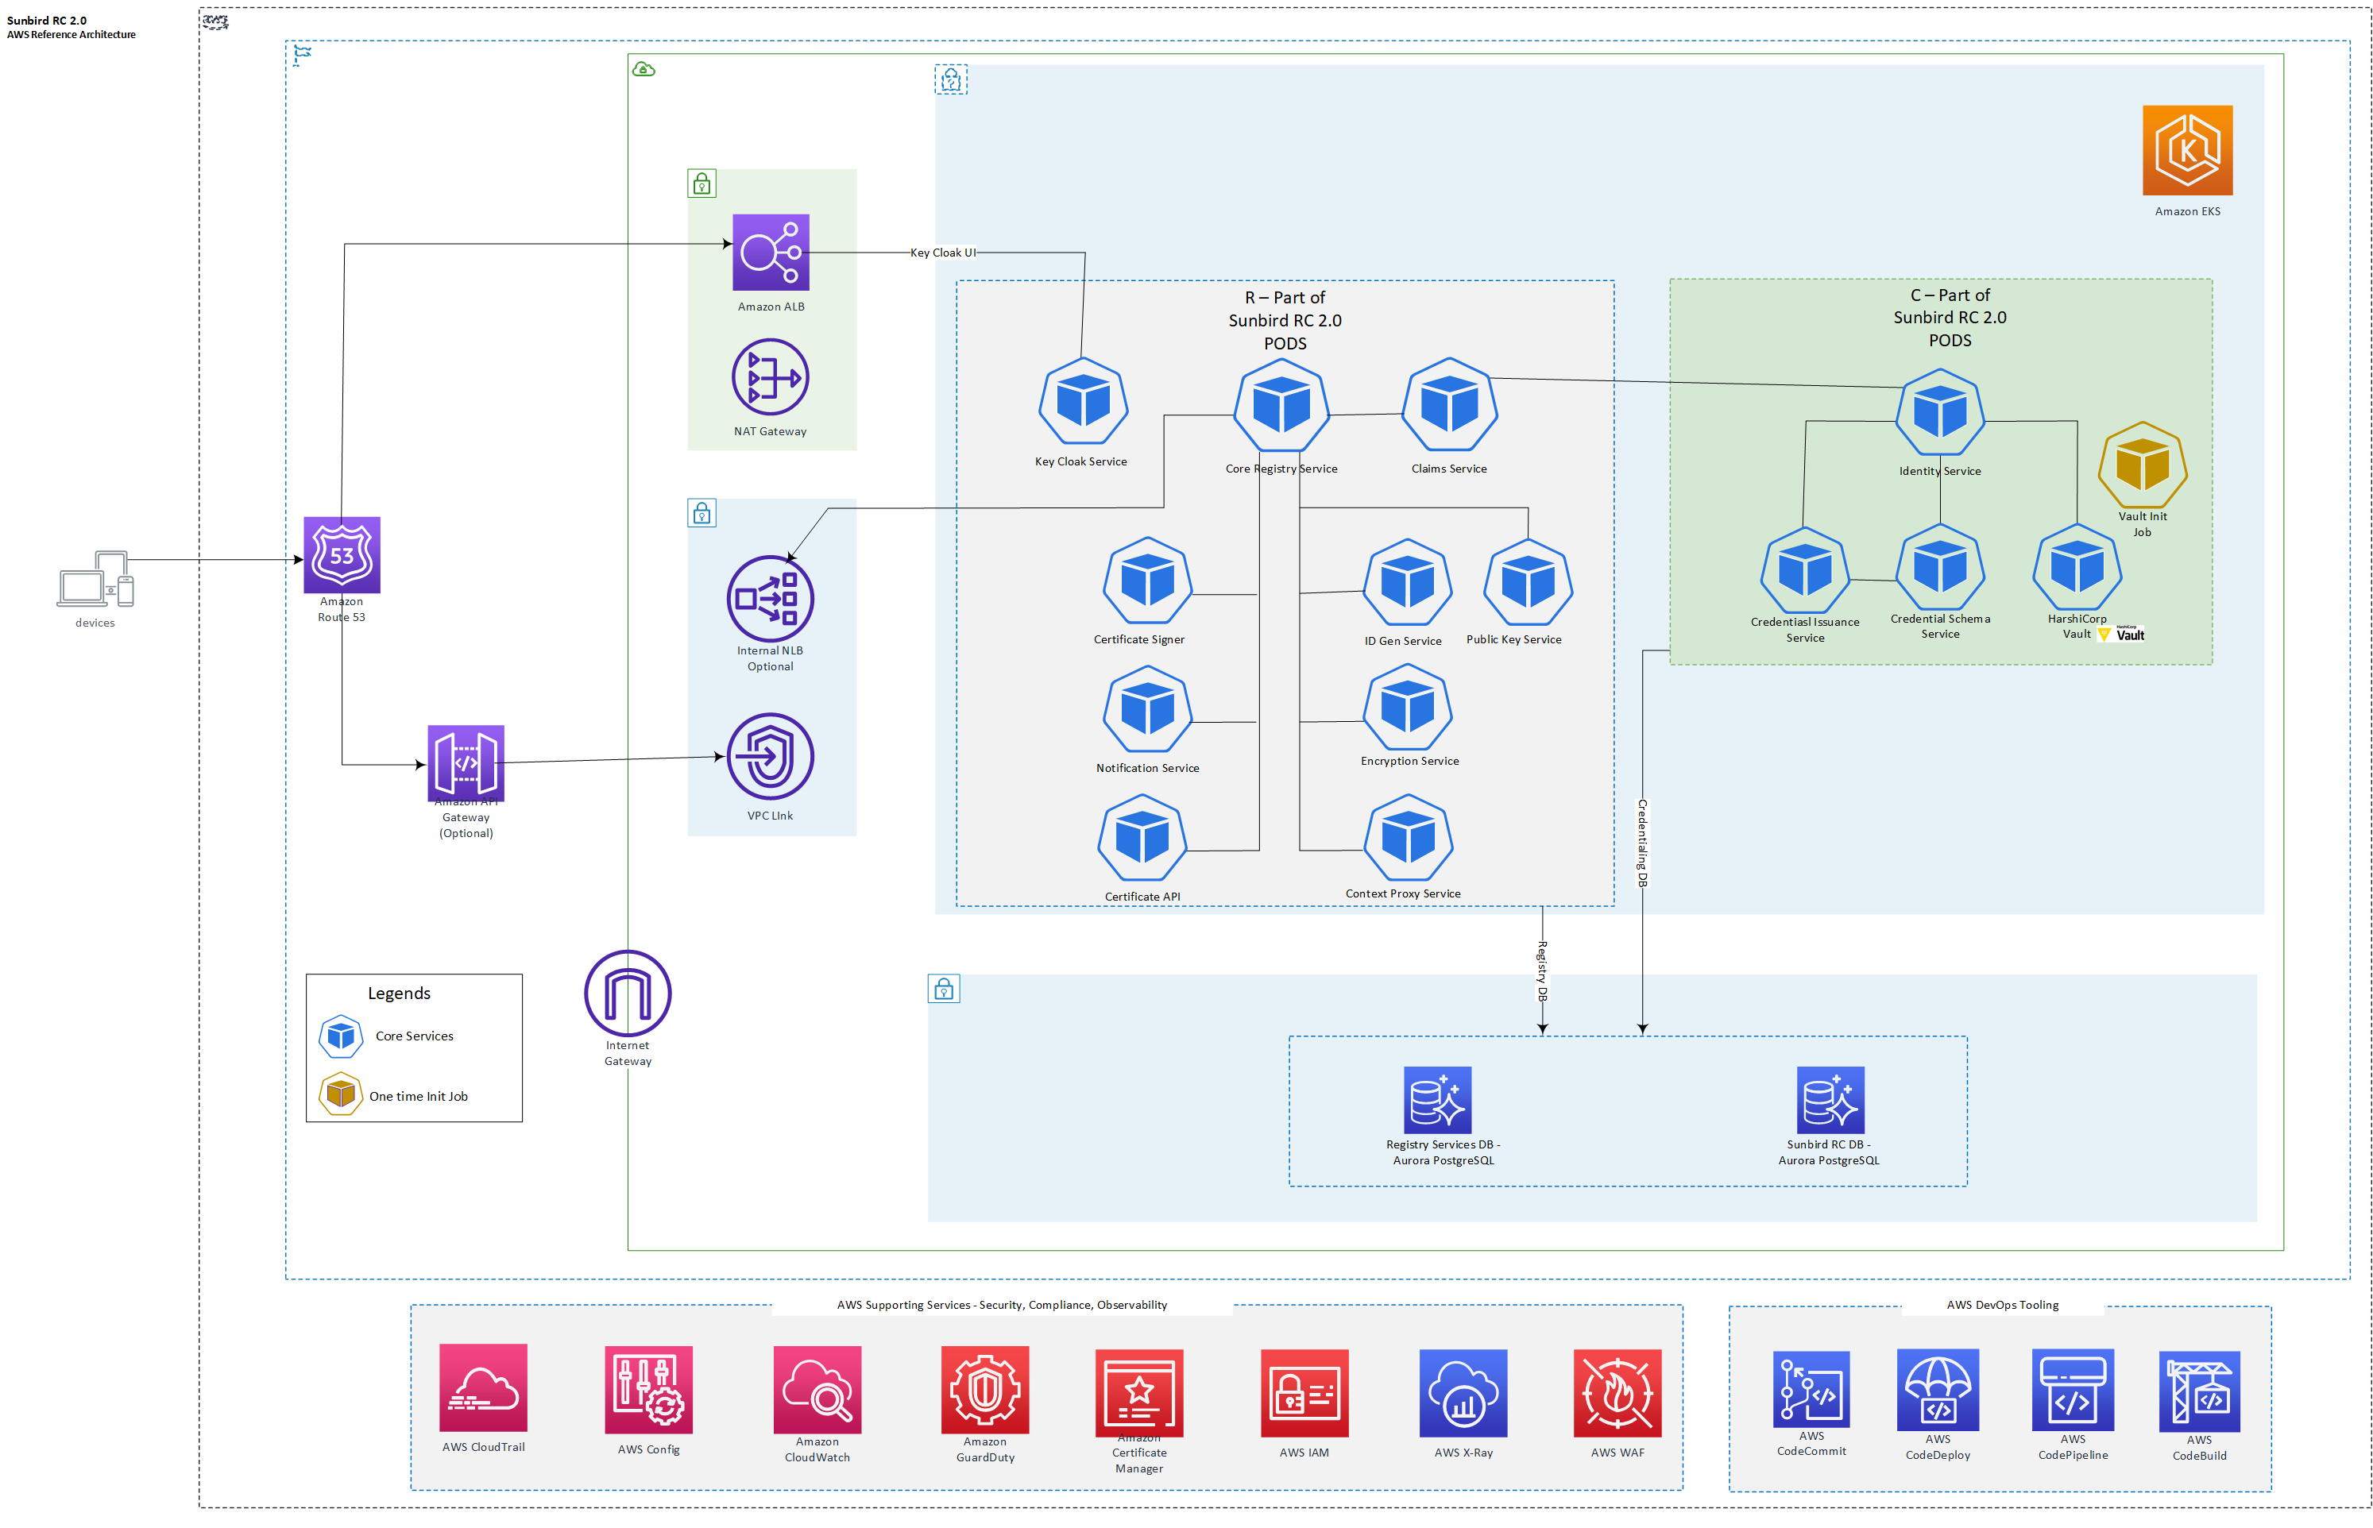The height and width of the screenshot is (1528, 2373).
Task: Click the Encryption Service pod
Action: (1407, 708)
